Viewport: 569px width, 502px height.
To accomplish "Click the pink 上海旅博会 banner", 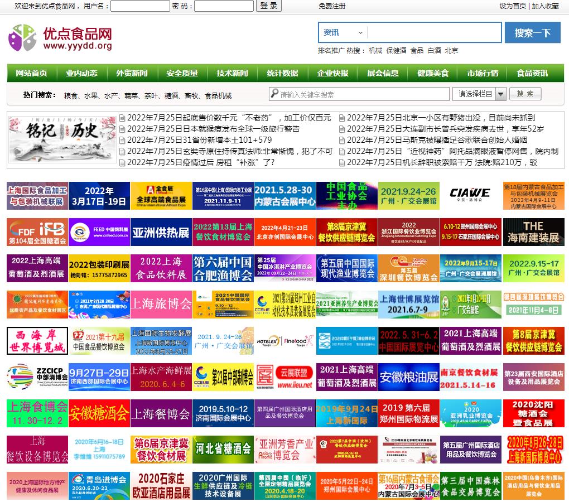I will coord(161,305).
